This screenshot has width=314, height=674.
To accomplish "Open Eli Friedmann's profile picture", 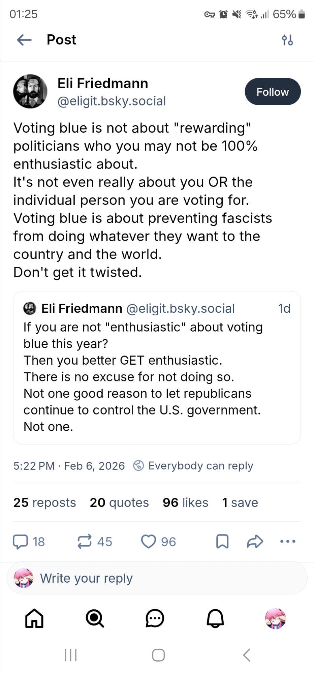I will pos(30,91).
